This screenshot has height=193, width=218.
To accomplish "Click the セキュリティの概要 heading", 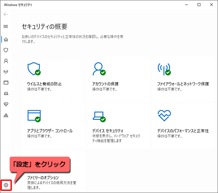I will pos(44,27).
